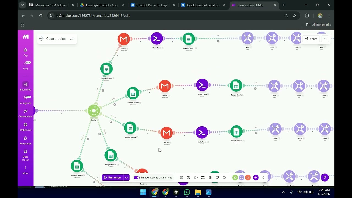
Task: Bookmark this page with star icon
Action: click(x=294, y=16)
